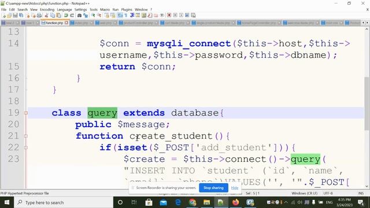This screenshot has width=370, height=208.
Task: Collapse if isset block fold line 22
Action: tap(26, 148)
